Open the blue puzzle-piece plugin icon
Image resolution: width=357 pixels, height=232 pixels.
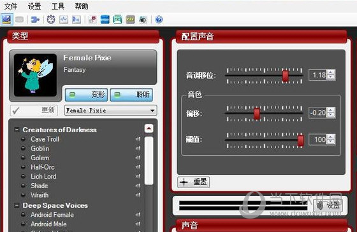(x=35, y=20)
